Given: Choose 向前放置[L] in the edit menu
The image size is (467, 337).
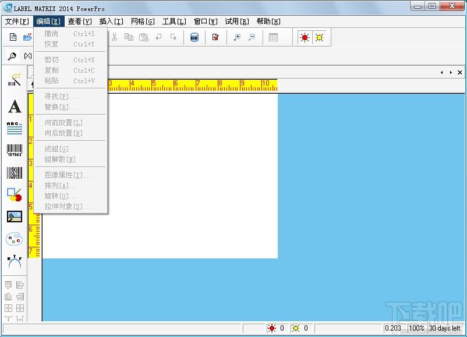Looking at the screenshot, I should (70, 123).
